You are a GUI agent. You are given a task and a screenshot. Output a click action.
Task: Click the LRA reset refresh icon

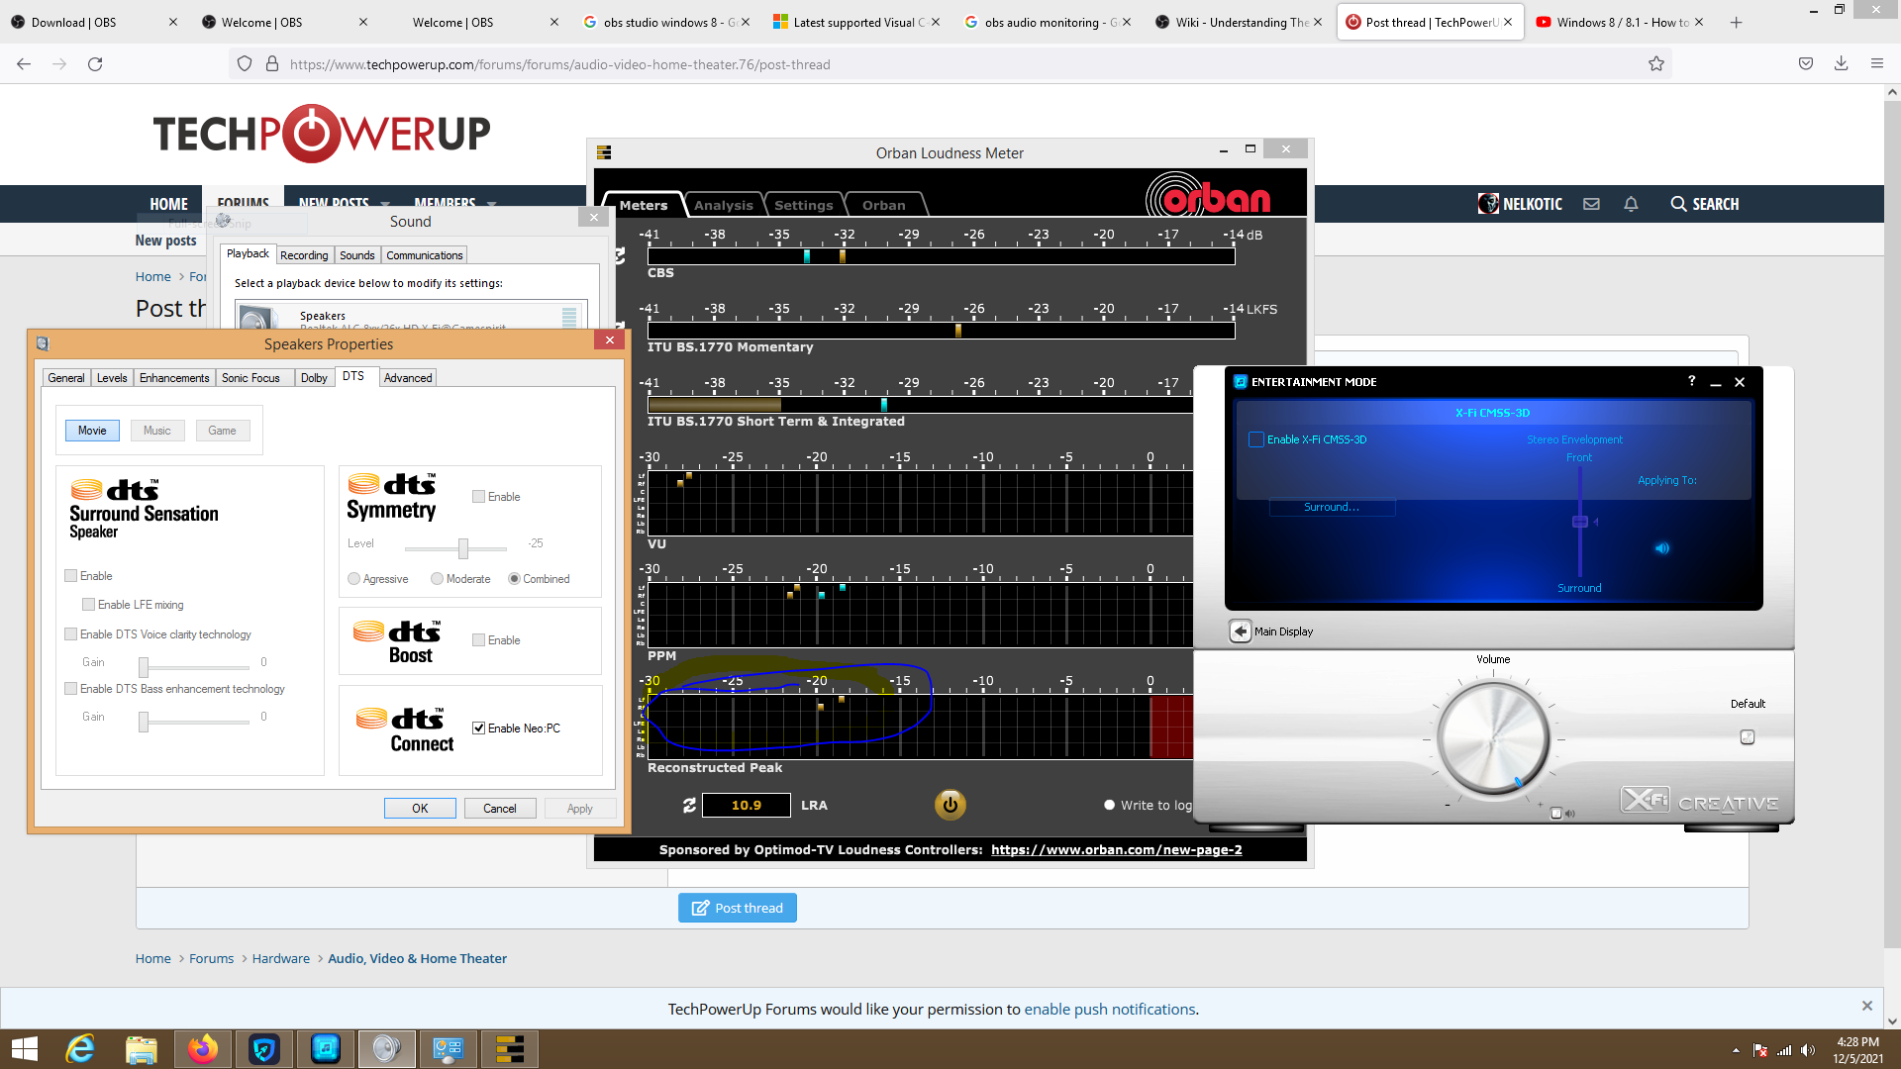689,806
